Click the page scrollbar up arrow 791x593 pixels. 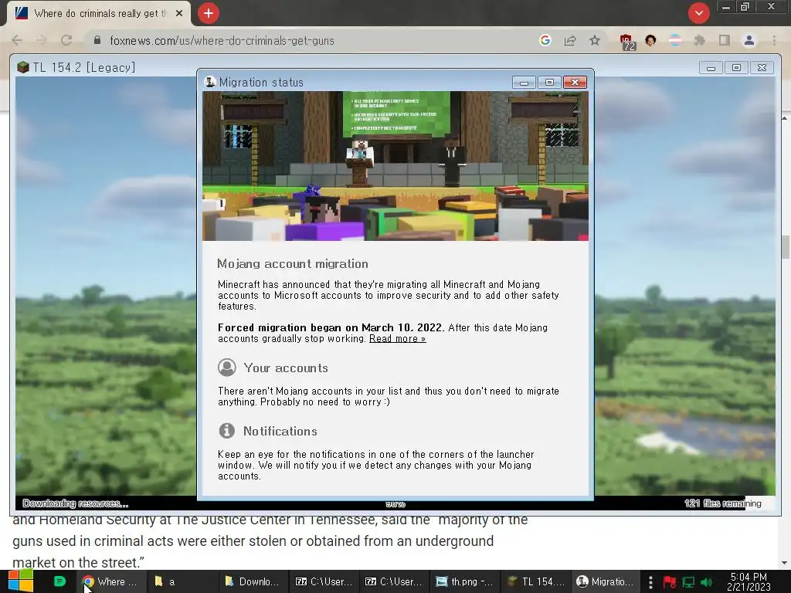pyautogui.click(x=785, y=118)
